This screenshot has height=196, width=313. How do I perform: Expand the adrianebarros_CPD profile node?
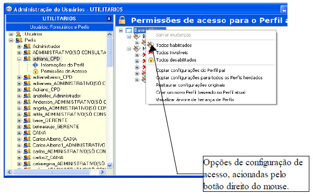[x=19, y=77]
